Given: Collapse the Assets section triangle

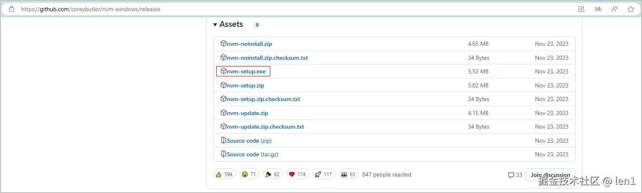Looking at the screenshot, I should 215,25.
